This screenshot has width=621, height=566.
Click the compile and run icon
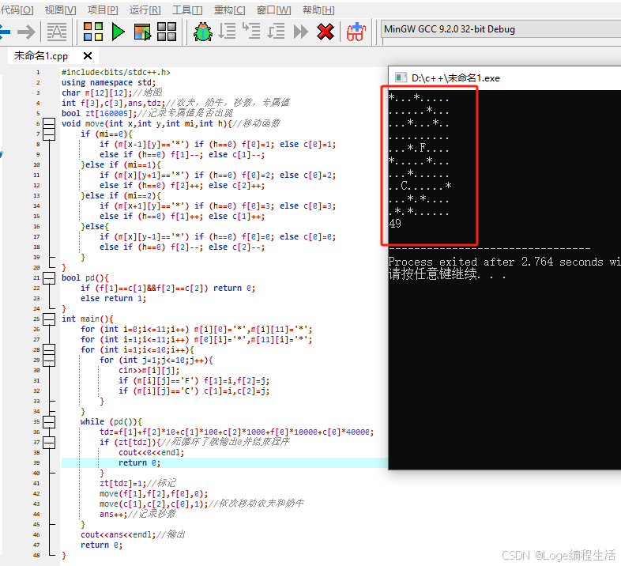point(142,32)
